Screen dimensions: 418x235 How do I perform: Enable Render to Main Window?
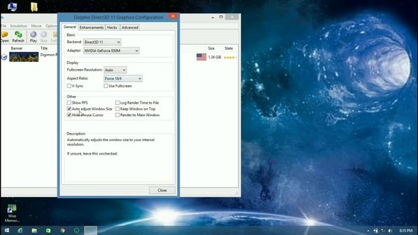(118, 115)
